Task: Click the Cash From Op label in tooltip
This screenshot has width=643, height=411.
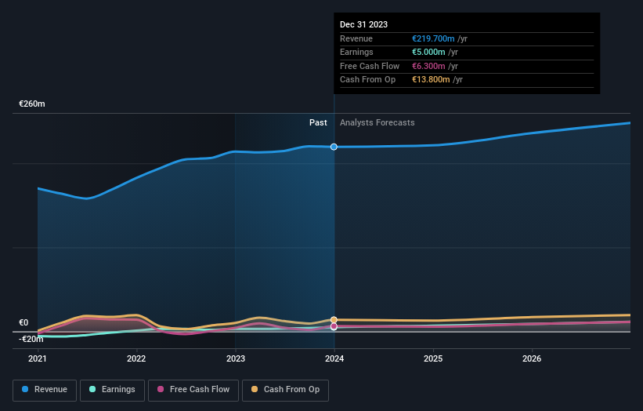Action: 368,80
